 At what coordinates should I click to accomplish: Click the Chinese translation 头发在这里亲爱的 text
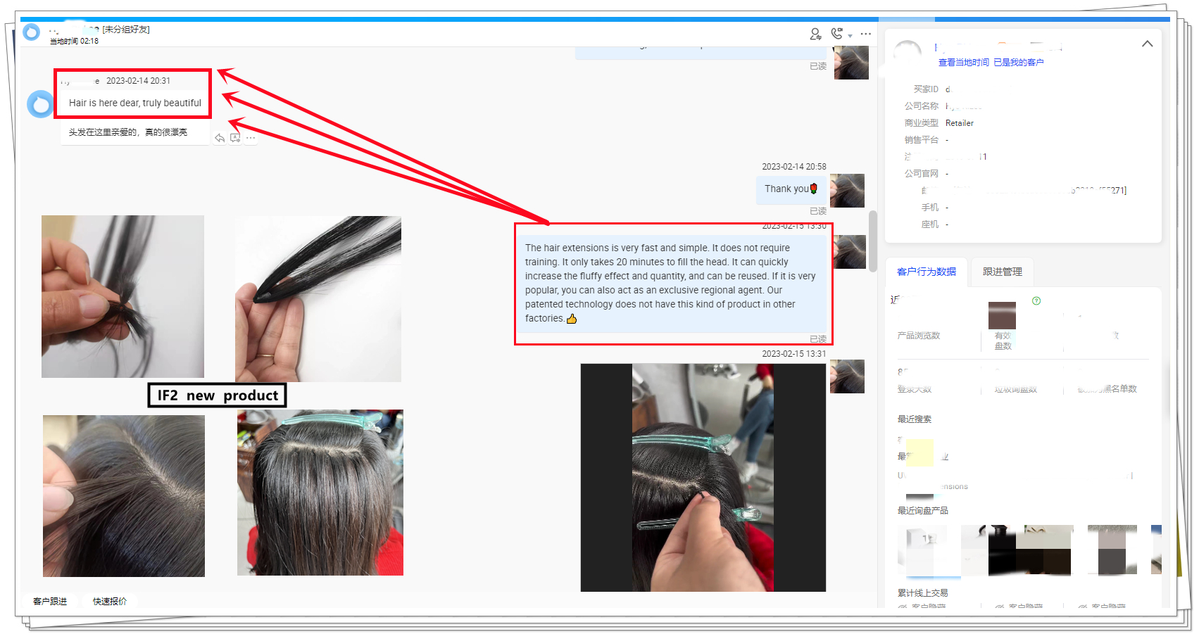(128, 132)
